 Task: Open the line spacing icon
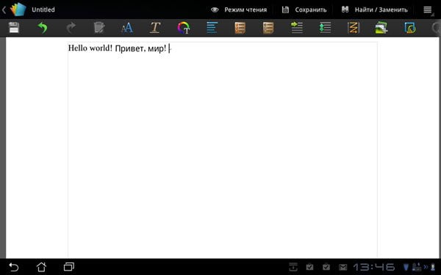point(325,28)
